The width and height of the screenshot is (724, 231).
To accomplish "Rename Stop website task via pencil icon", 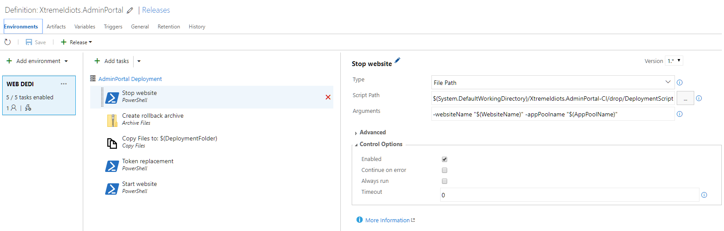I will [397, 60].
